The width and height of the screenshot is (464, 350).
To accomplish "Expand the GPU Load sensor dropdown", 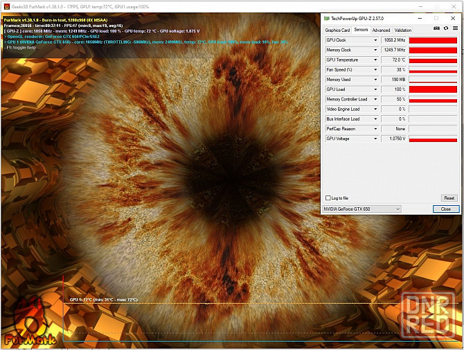I will tap(375, 89).
